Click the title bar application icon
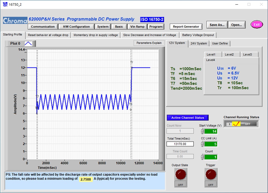Image resolution: width=268 pixels, height=193 pixels. click(5, 4)
